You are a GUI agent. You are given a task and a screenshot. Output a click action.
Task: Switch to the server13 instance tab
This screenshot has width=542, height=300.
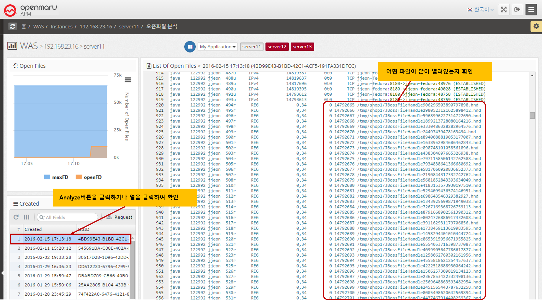(302, 47)
